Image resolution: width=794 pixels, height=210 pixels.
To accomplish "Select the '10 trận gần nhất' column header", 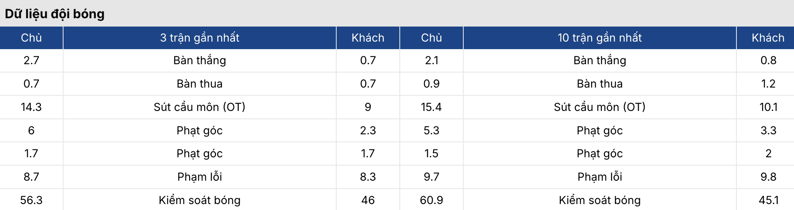I will [599, 38].
